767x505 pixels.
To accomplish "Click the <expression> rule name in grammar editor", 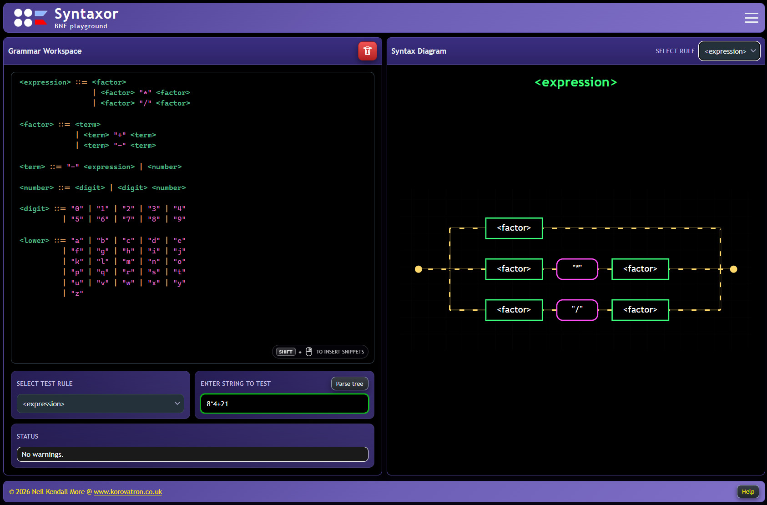I will pyautogui.click(x=45, y=82).
